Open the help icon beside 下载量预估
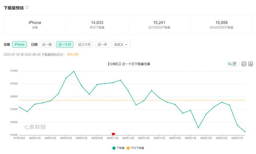The image size is (256, 154). 27,7
